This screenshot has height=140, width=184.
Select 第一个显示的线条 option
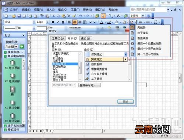(x=150, y=54)
